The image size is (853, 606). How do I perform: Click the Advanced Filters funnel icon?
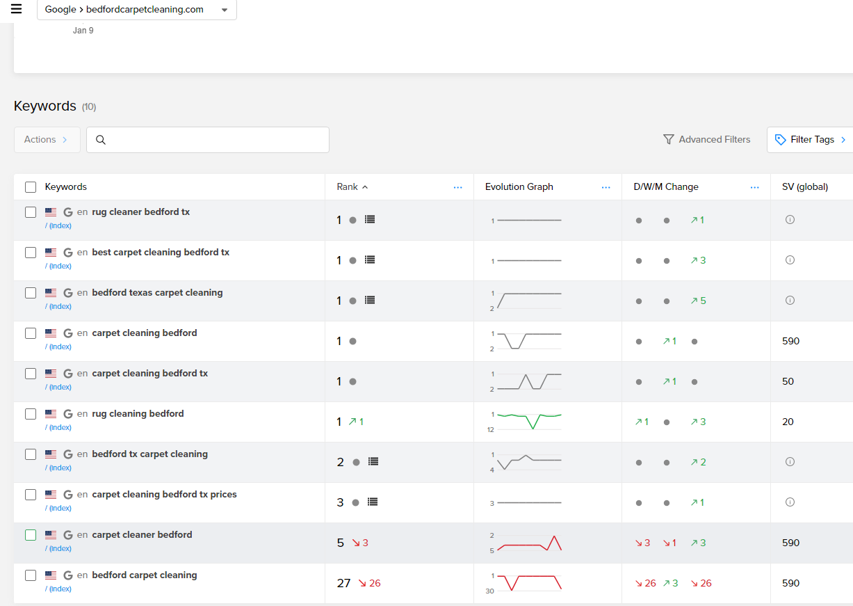(x=669, y=140)
